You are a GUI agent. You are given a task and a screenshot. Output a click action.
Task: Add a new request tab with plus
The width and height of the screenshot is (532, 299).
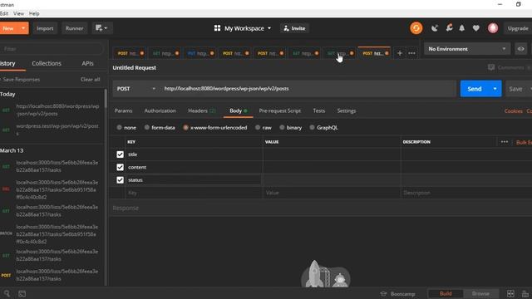[400, 53]
